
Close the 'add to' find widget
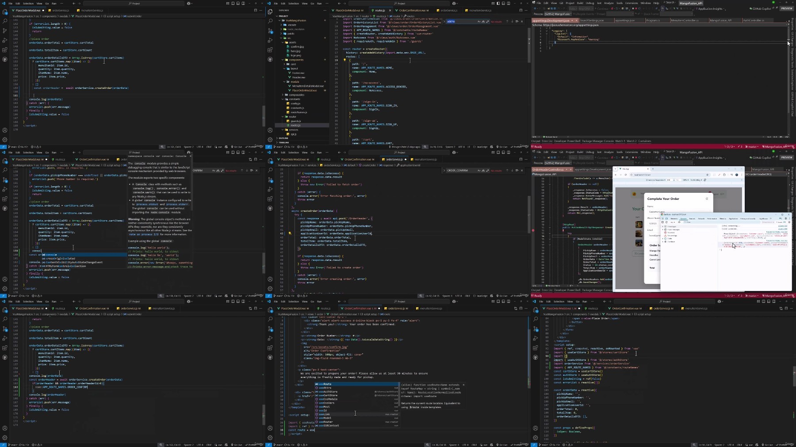click(522, 21)
